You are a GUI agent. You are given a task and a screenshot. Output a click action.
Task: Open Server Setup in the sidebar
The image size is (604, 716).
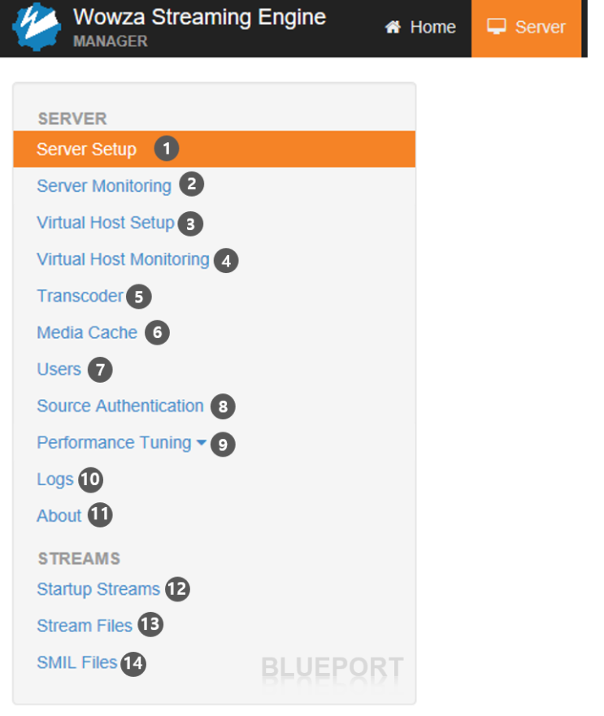86,149
